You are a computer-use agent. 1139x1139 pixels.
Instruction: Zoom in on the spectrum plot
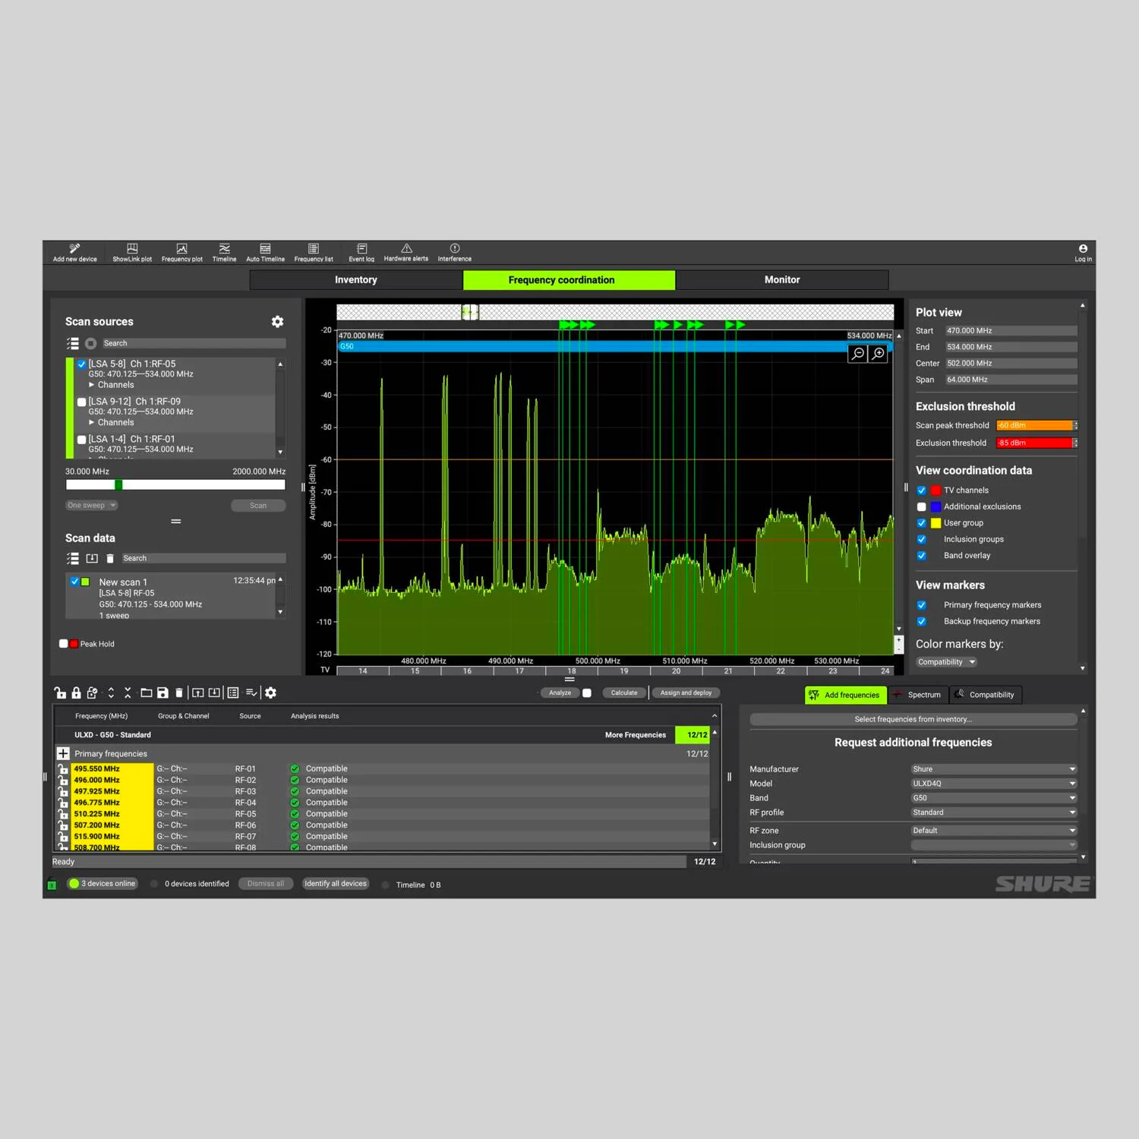coord(879,354)
